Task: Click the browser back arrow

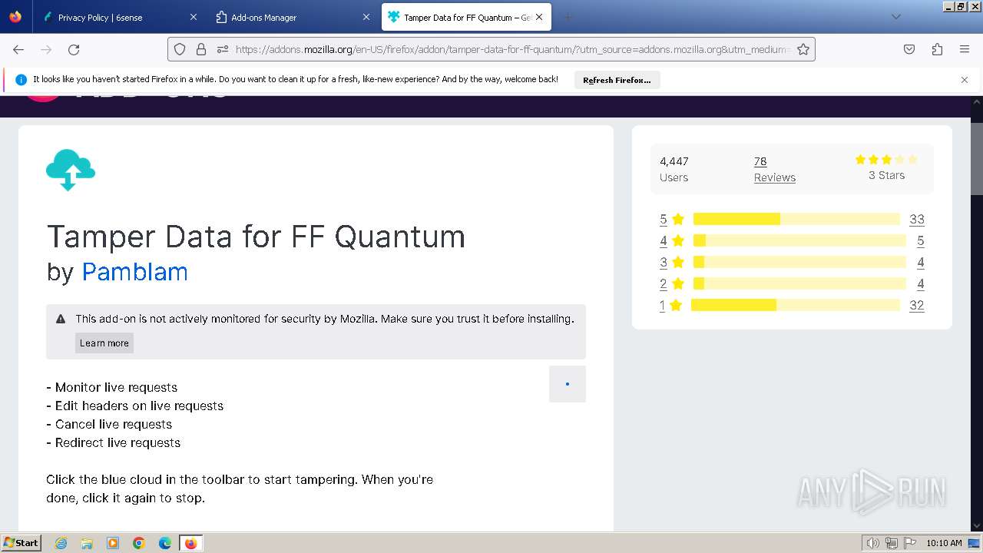Action: pos(18,49)
